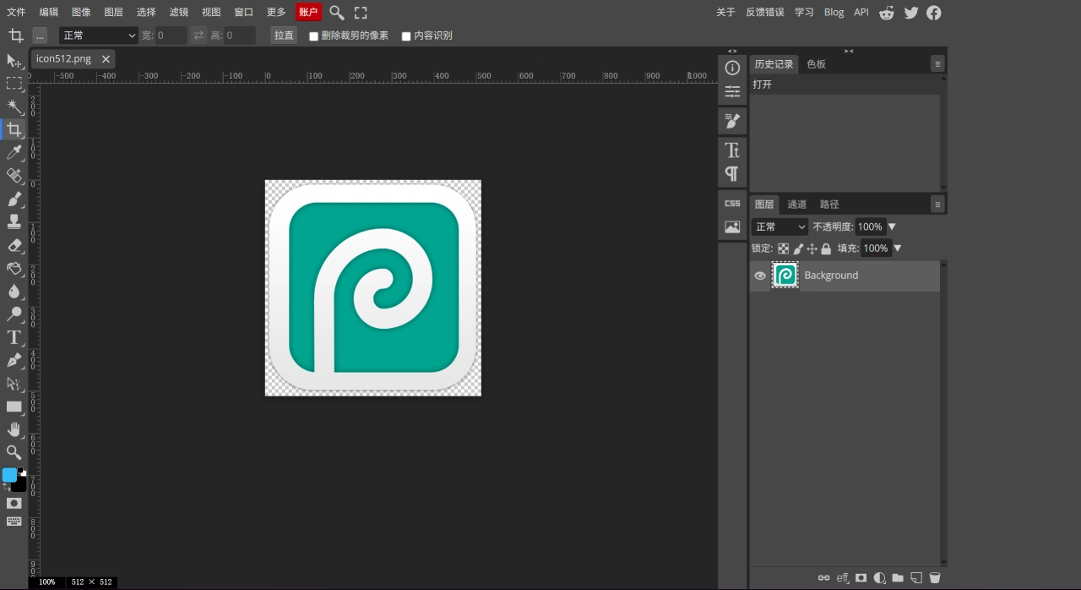1081x590 pixels.
Task: Select the Hand tool
Action: tap(14, 429)
